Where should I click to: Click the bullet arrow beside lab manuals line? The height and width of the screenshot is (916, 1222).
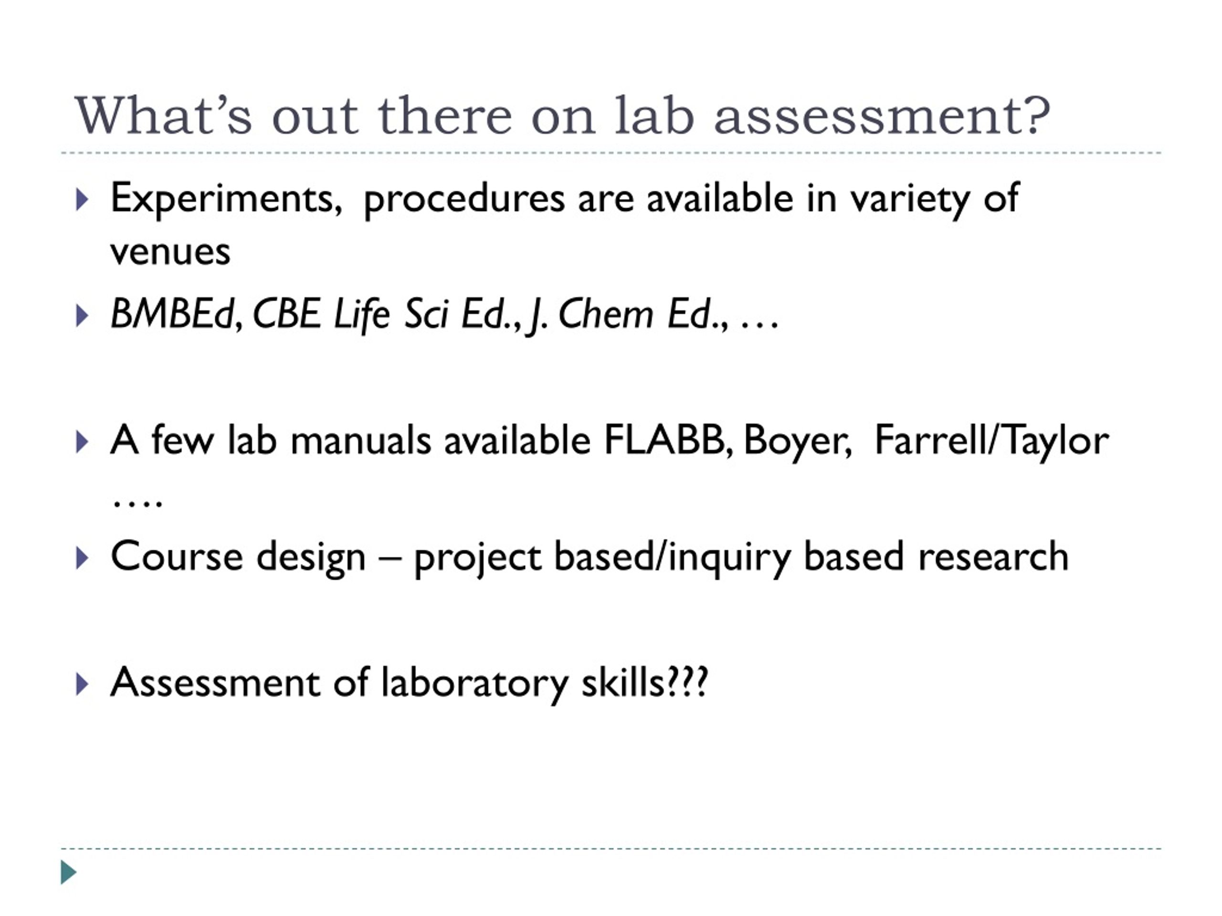point(81,442)
